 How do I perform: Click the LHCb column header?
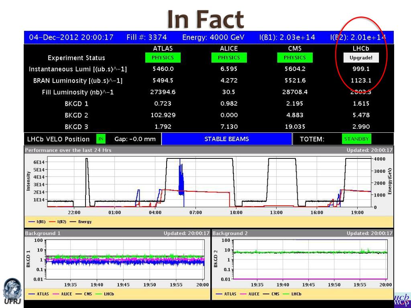tap(361, 49)
